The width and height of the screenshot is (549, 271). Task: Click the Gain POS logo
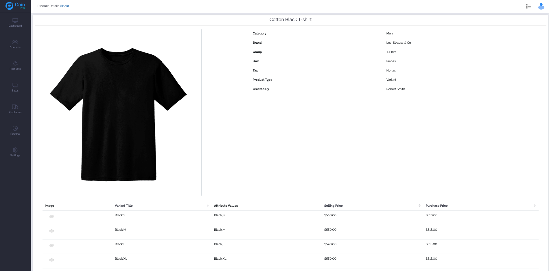[15, 6]
